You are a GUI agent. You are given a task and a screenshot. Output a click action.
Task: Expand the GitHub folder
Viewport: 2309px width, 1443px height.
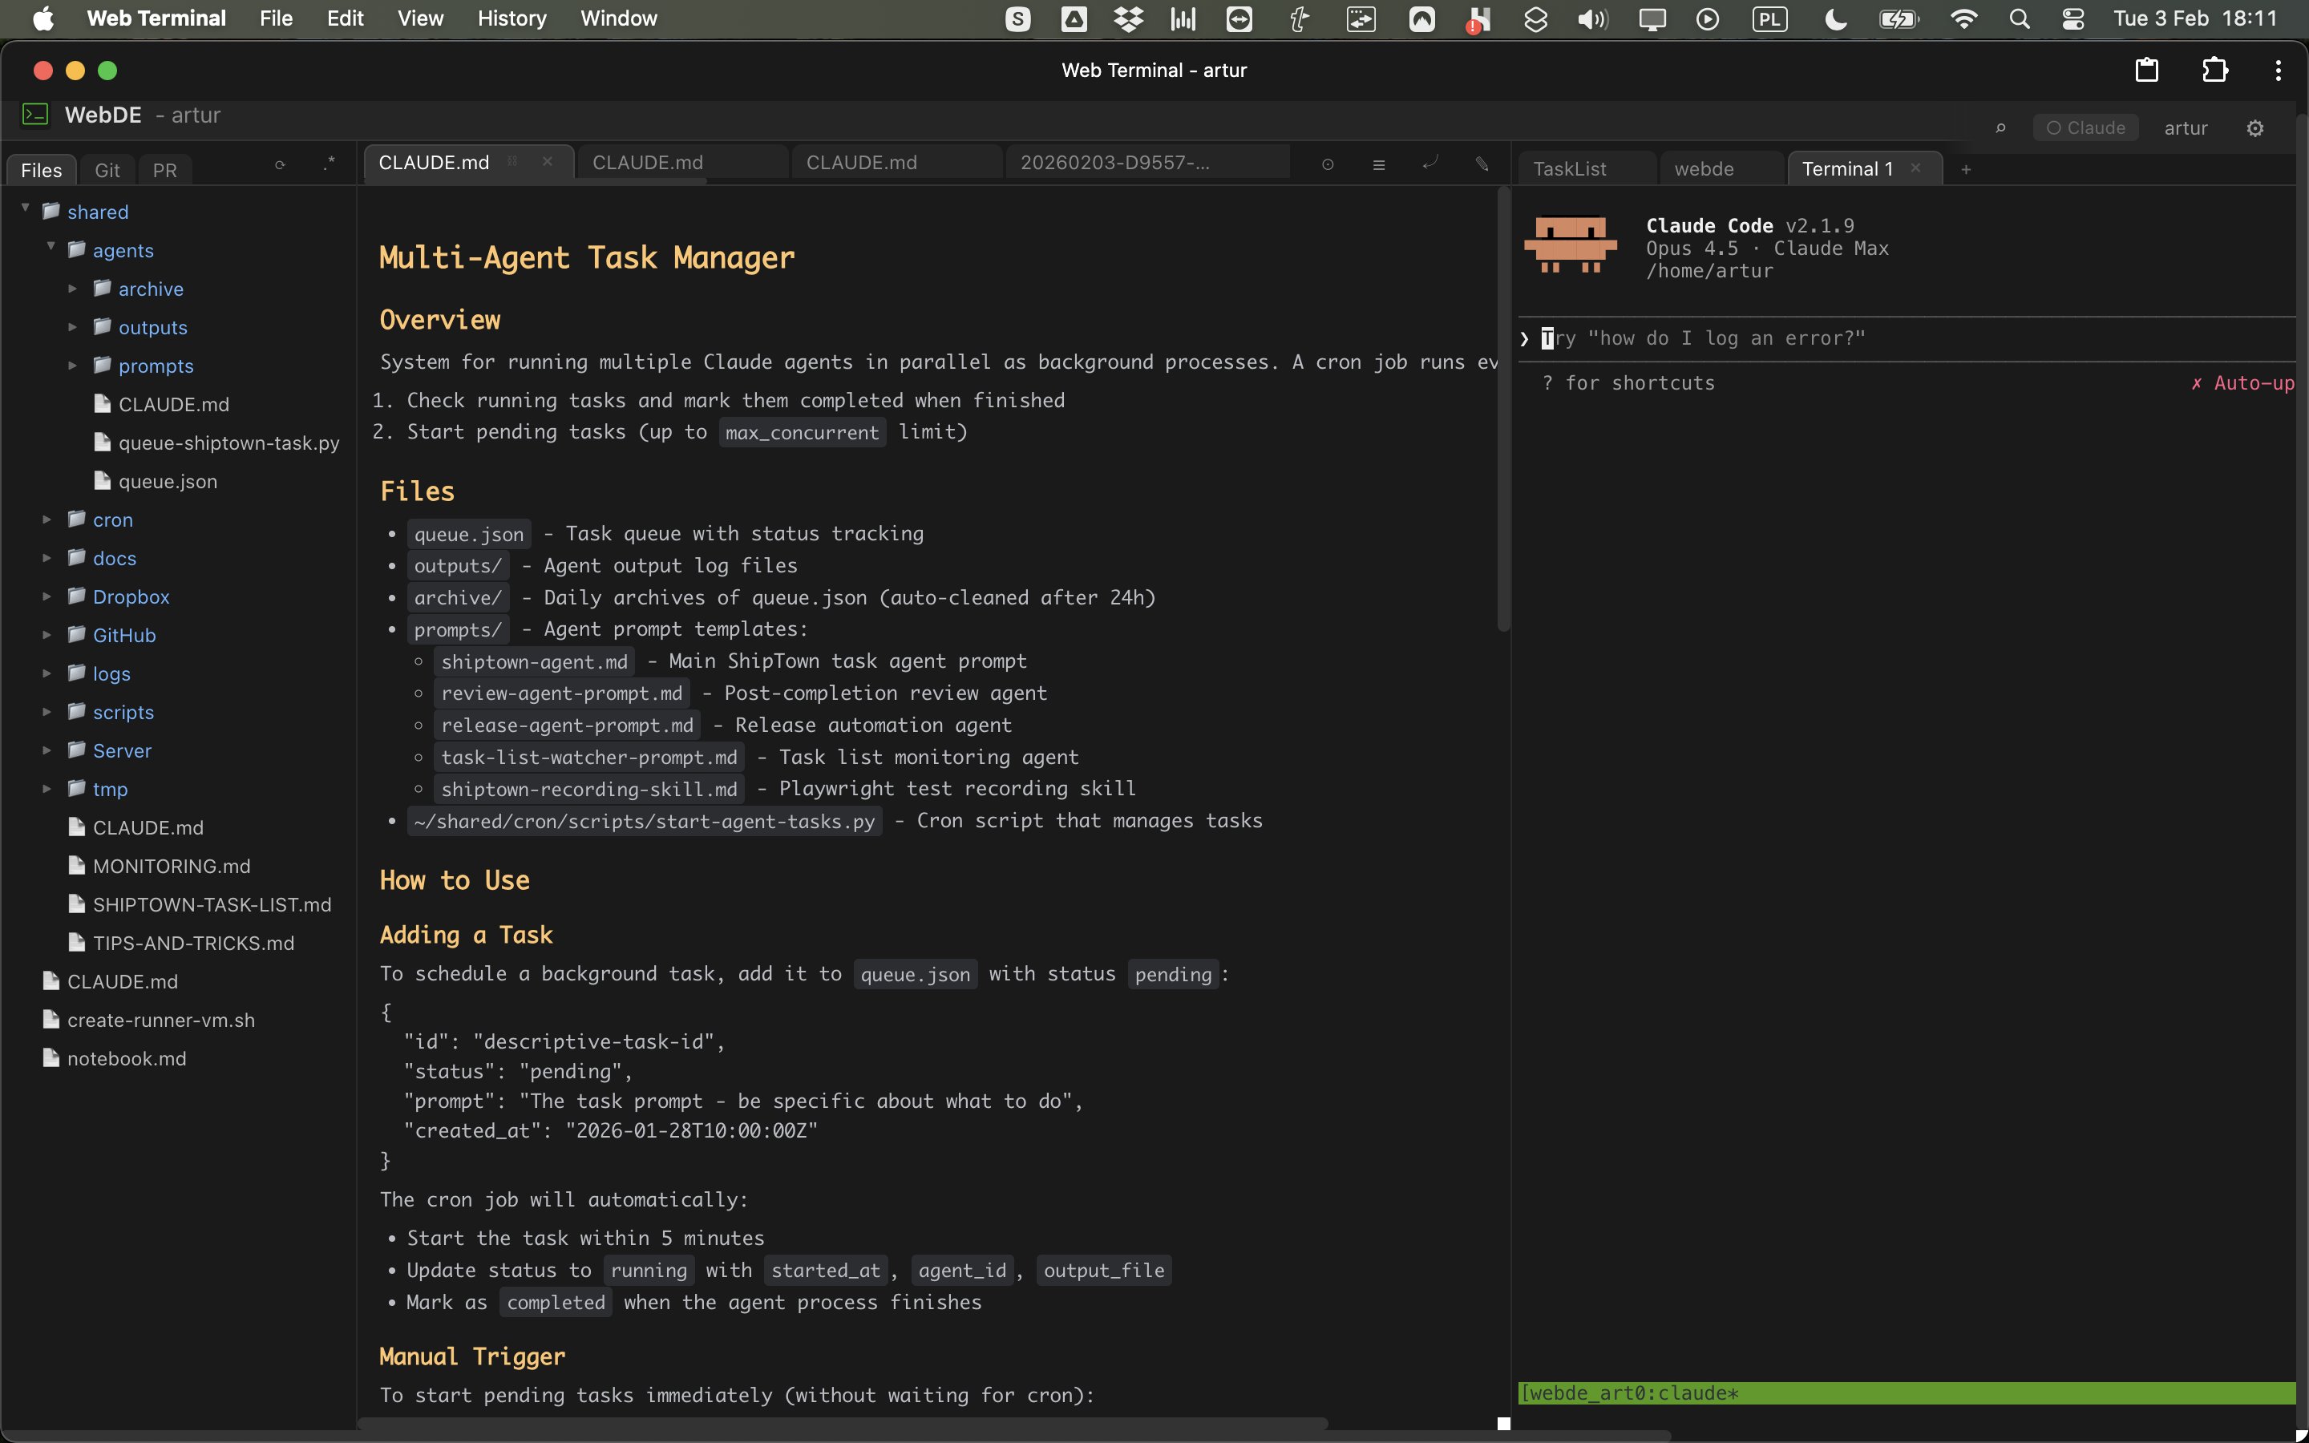(47, 635)
